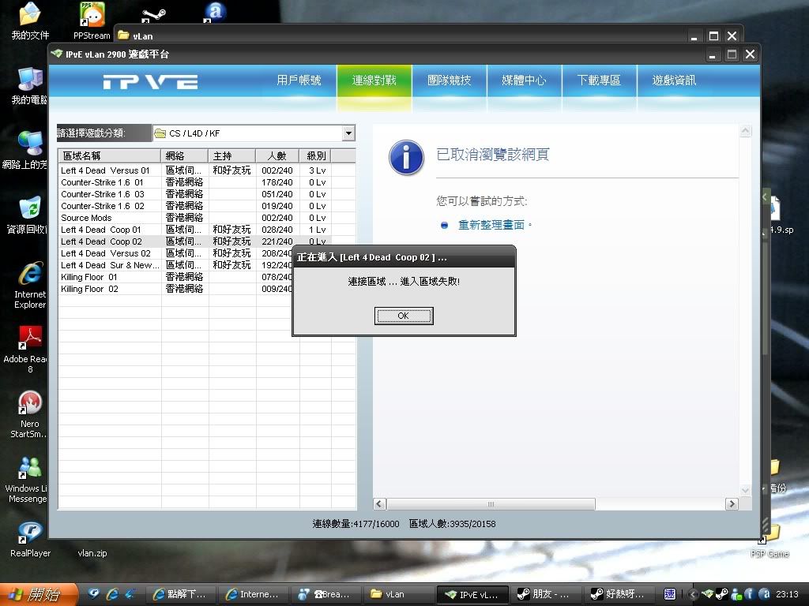This screenshot has width=809, height=606.
Task: Click the 重新整理畫面 refresh link
Action: coord(491,225)
